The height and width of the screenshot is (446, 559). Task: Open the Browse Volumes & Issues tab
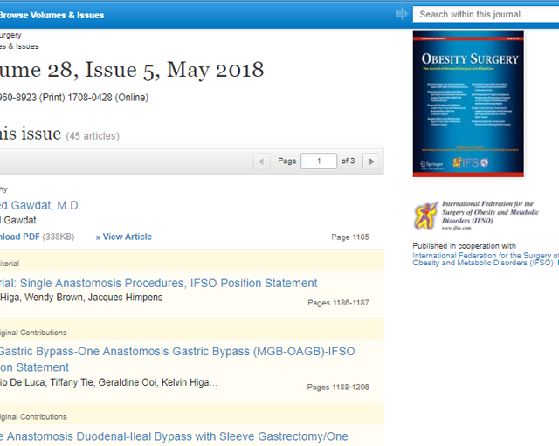[52, 15]
